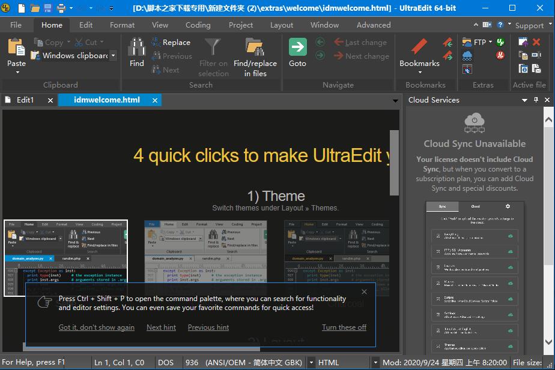Open the open-files list dropdown beside tabs

[395, 101]
